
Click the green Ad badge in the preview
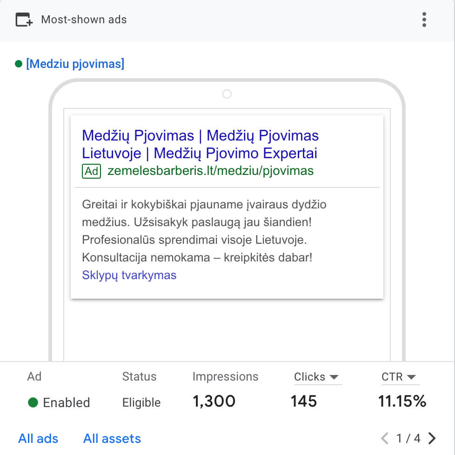[91, 171]
